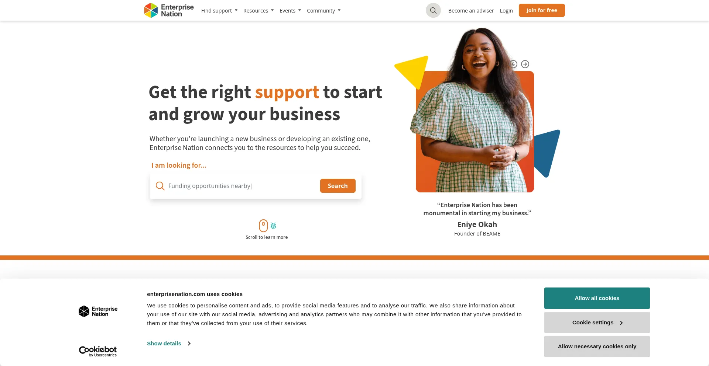
Task: Open the Resources dropdown
Action: coord(258,11)
